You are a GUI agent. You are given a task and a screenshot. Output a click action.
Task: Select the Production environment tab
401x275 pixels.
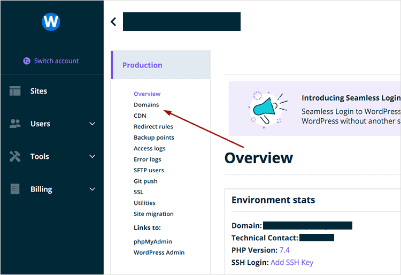142,65
